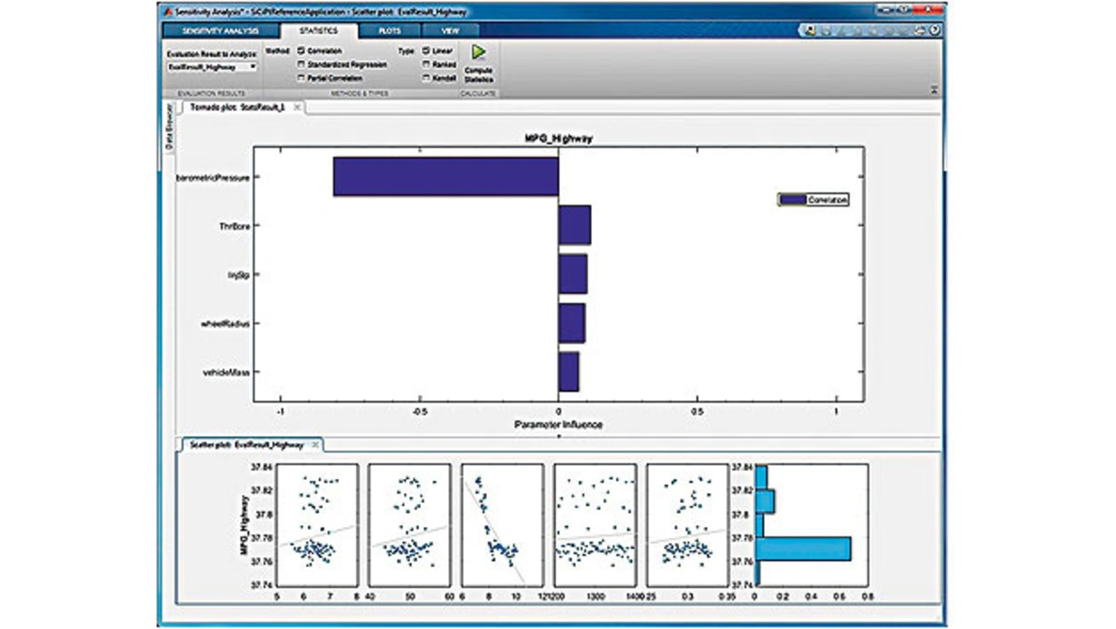Click the save icon in quick access toolbar
The height and width of the screenshot is (629, 1116).
click(x=824, y=31)
